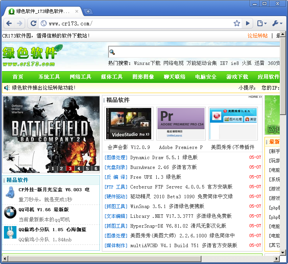The image size is (288, 264).
Task: Click the blue figure icon for CF外挂
Action: [x=10, y=192]
